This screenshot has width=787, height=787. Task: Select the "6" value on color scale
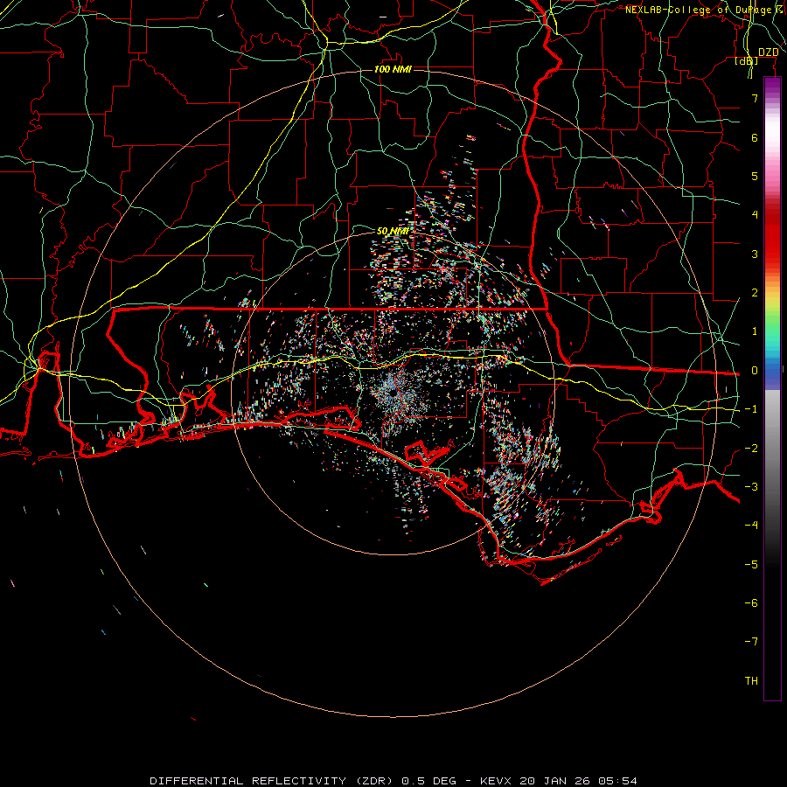[x=755, y=137]
